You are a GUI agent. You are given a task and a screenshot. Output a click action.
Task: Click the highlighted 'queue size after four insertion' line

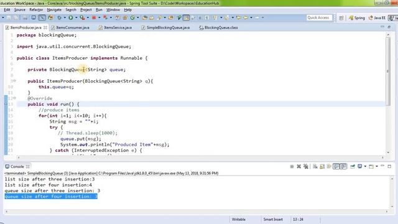tap(51, 197)
